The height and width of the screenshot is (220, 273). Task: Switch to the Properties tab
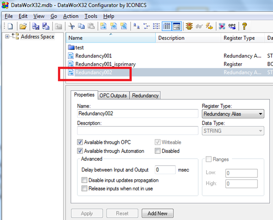coord(84,95)
